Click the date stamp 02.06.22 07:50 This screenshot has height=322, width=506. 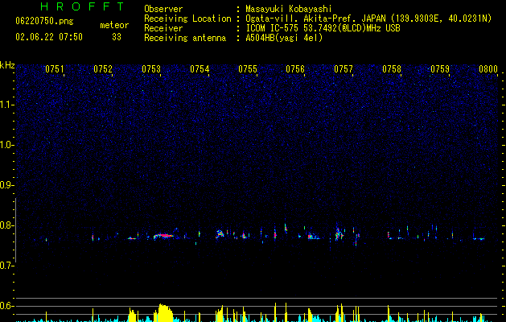pos(49,37)
